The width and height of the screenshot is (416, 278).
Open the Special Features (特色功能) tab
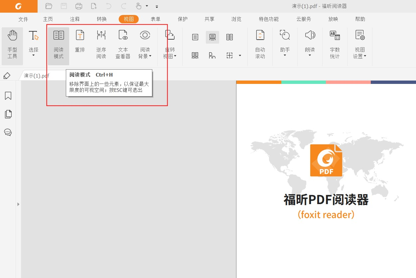tap(269, 19)
